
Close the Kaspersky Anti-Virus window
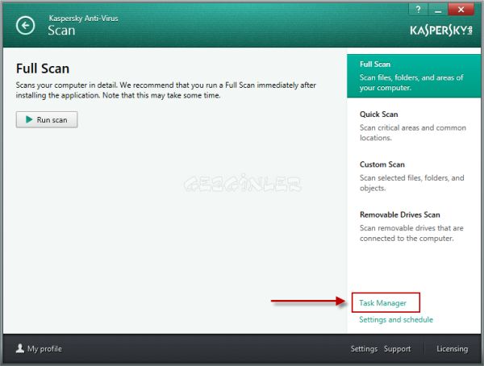461,10
